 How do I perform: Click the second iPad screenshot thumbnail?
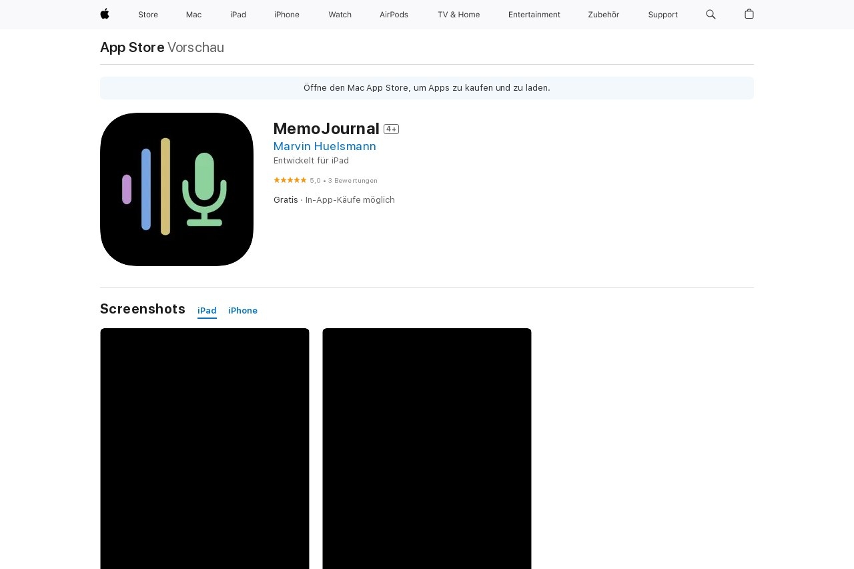tap(427, 448)
